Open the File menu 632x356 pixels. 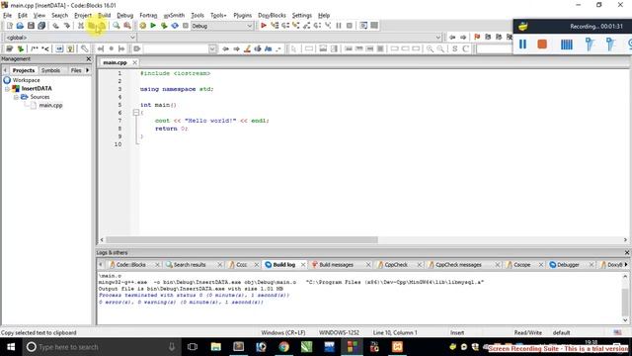(x=7, y=16)
